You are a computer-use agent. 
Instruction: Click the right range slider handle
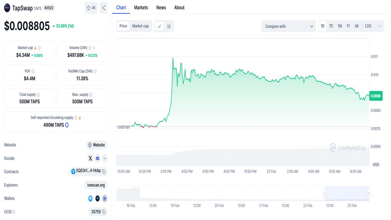(369, 193)
